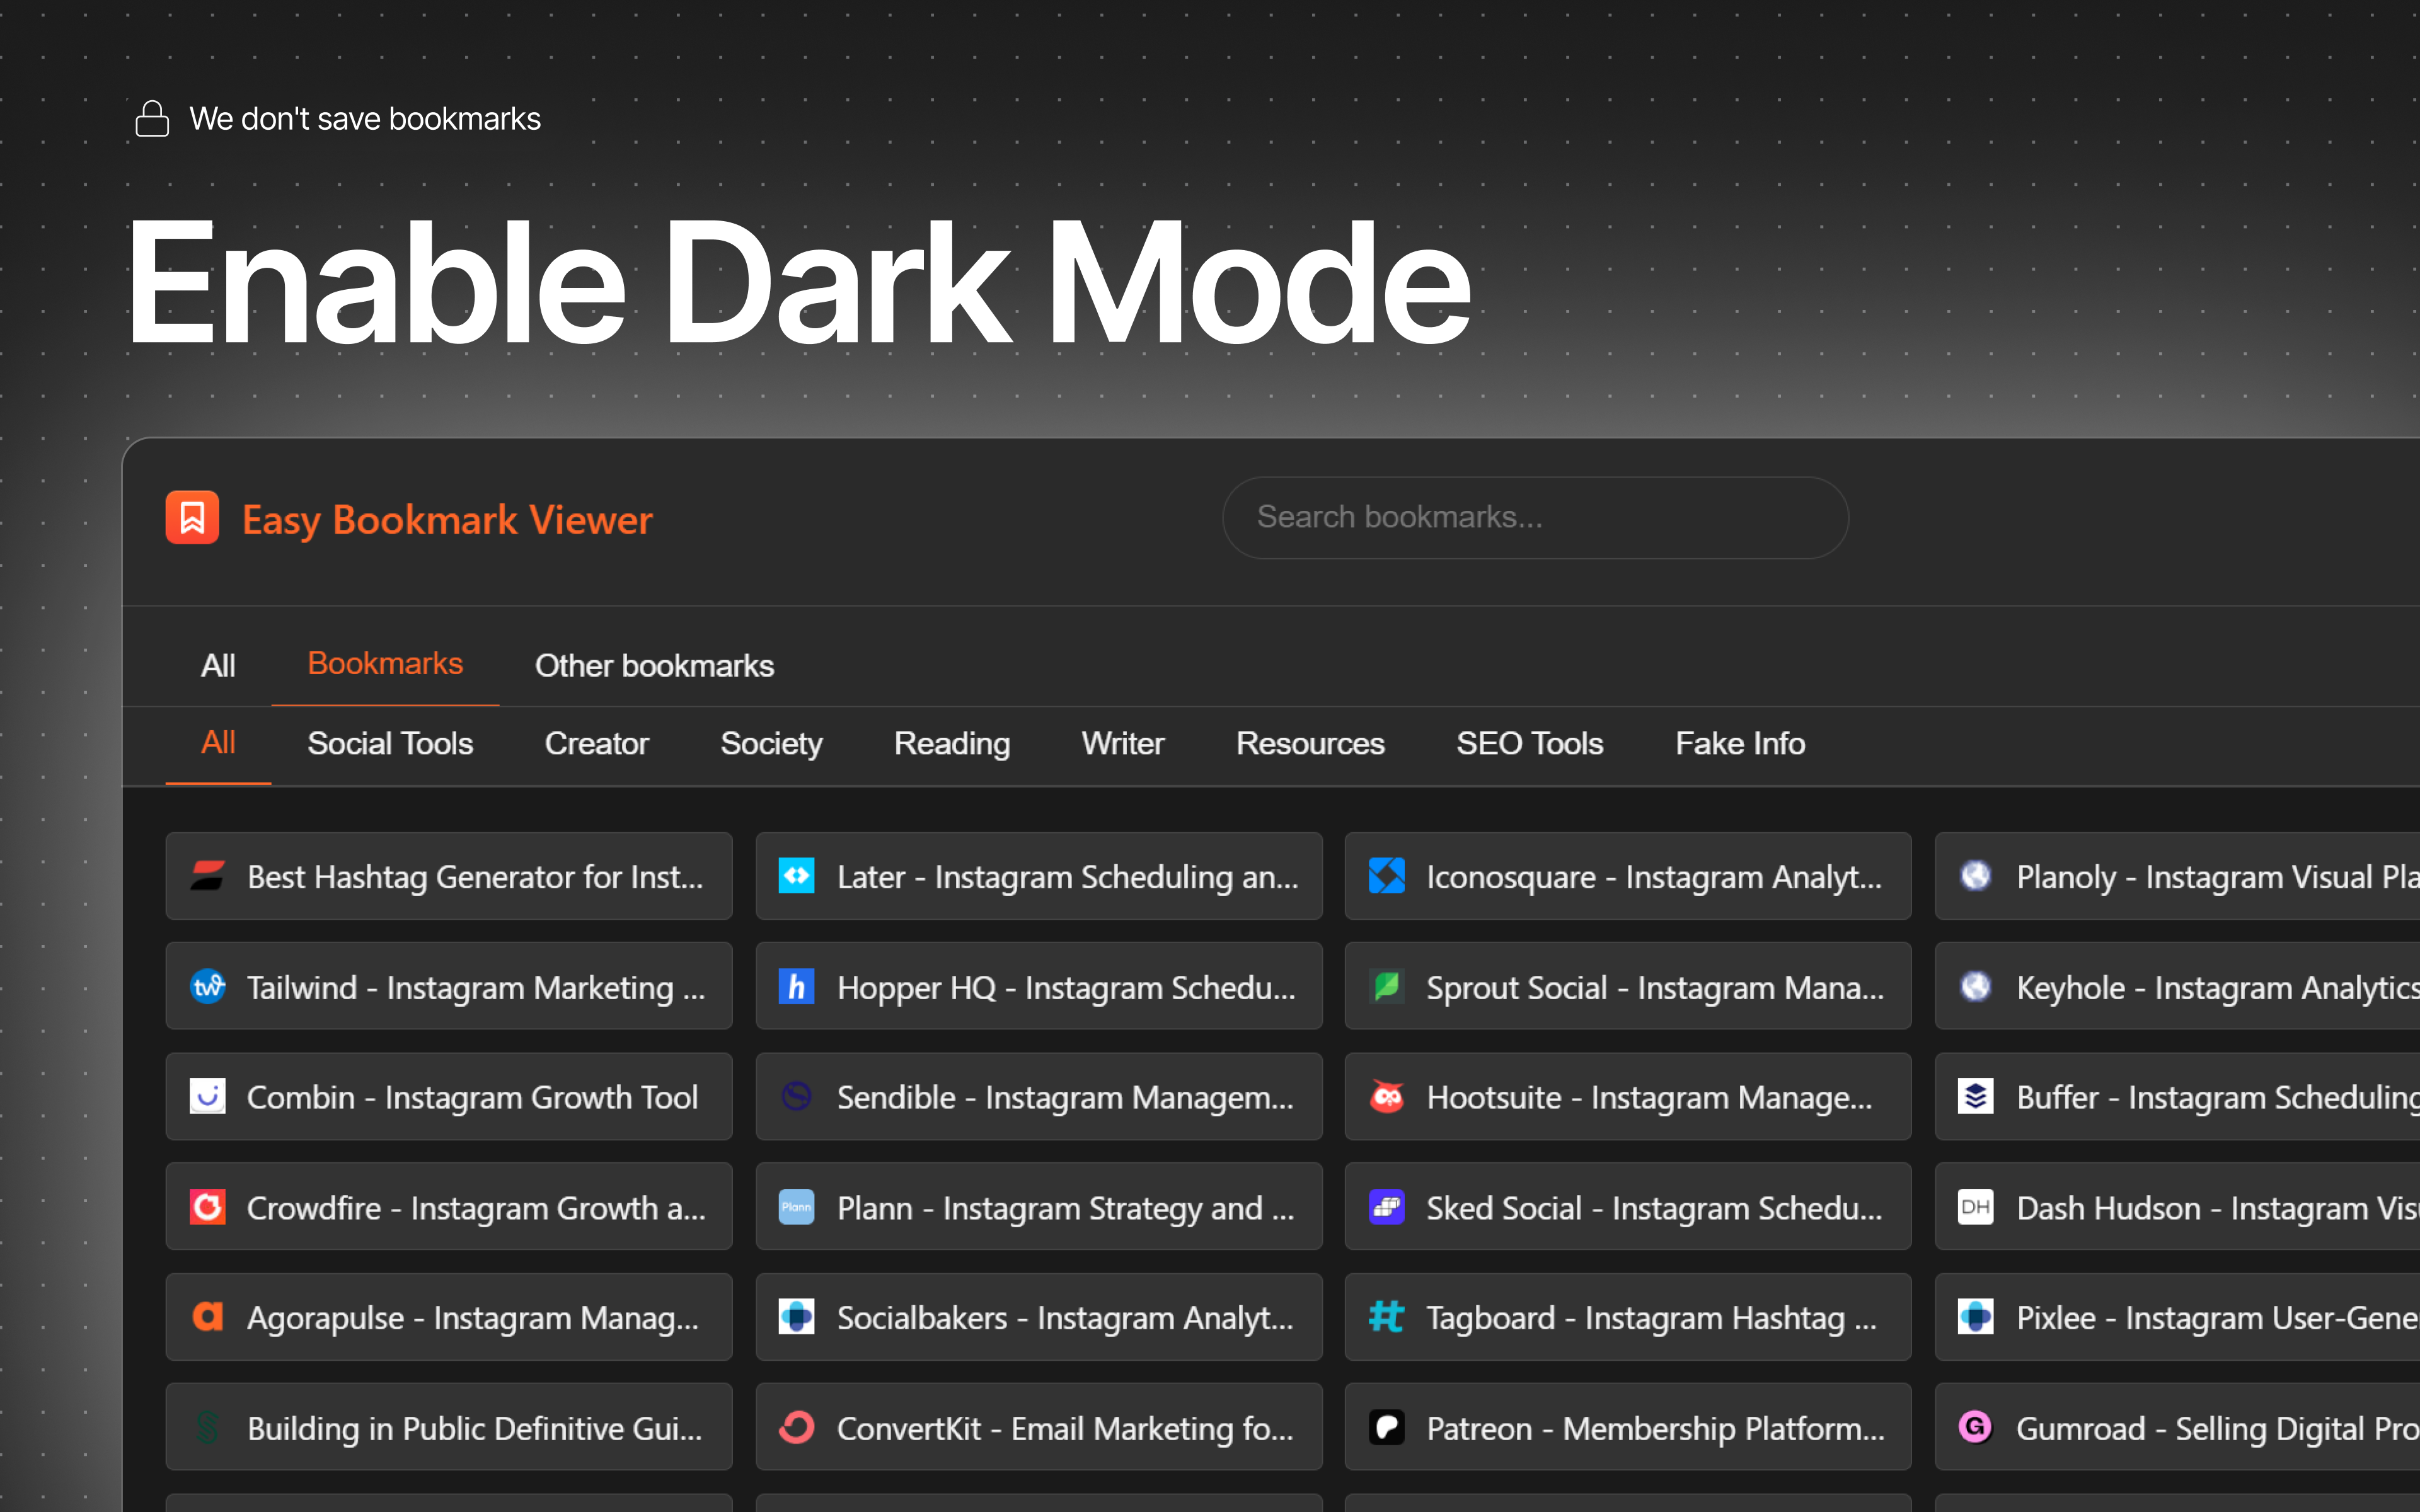Screen dimensions: 2420x1512
Task: Select the All subfolder tab
Action: pyautogui.click(x=218, y=743)
